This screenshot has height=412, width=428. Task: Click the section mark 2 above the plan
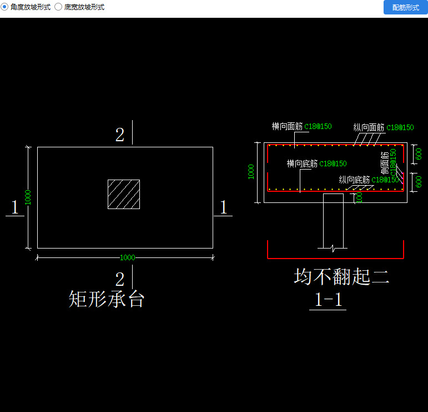[x=120, y=135]
